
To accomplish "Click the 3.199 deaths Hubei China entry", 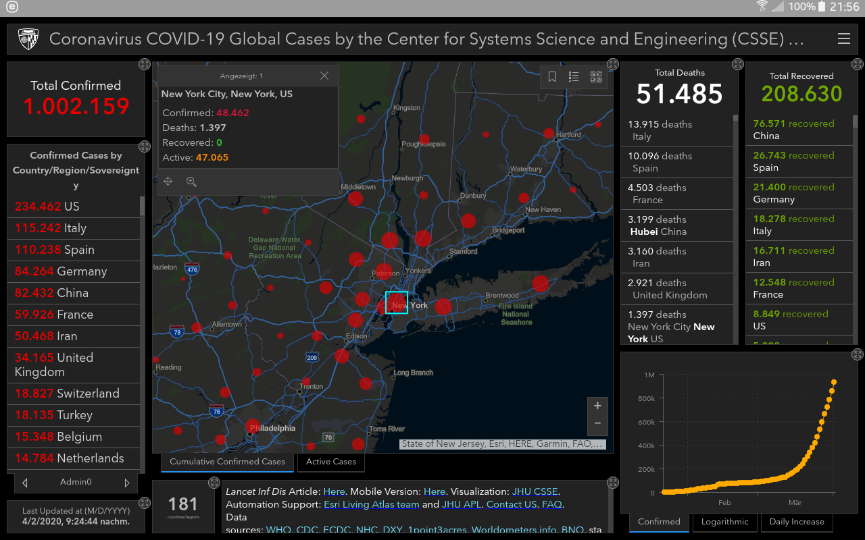I will coord(676,225).
